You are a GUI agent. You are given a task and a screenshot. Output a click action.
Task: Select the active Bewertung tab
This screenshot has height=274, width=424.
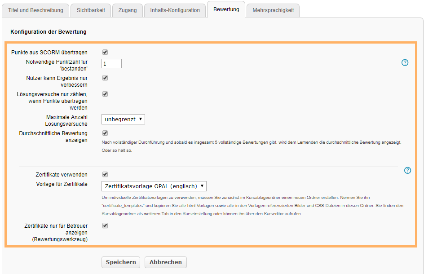point(225,9)
